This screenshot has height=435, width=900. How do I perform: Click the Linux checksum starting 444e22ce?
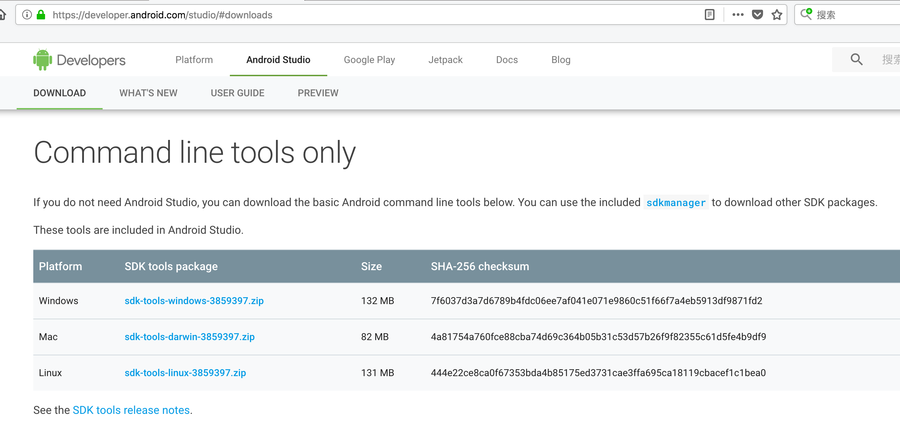pyautogui.click(x=598, y=373)
